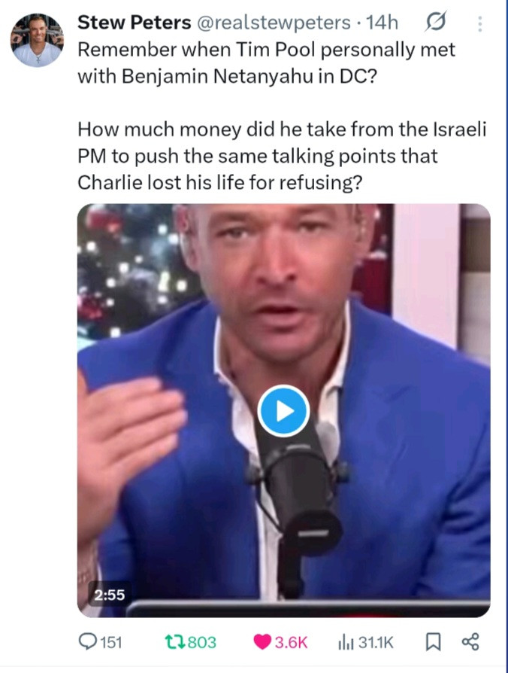Play the video with blue play button
The height and width of the screenshot is (673, 508).
283,411
